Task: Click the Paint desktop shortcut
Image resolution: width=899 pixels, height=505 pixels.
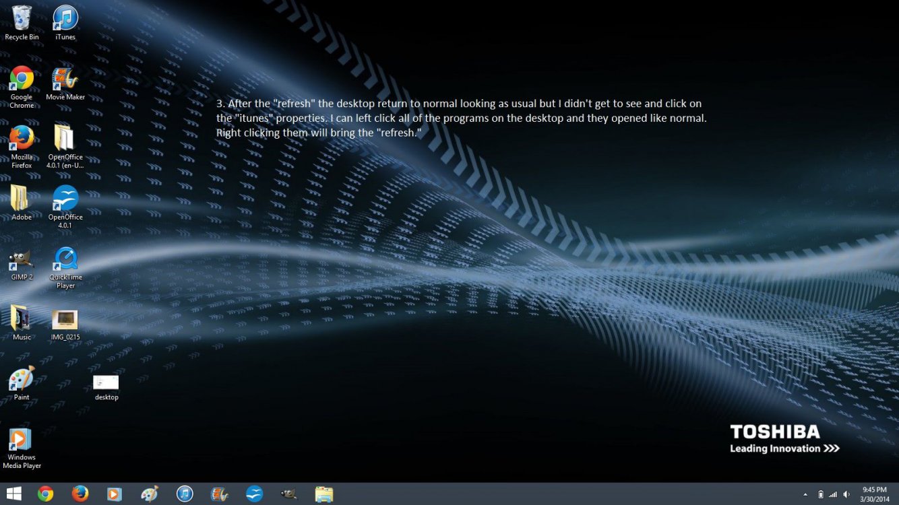Action: [22, 380]
